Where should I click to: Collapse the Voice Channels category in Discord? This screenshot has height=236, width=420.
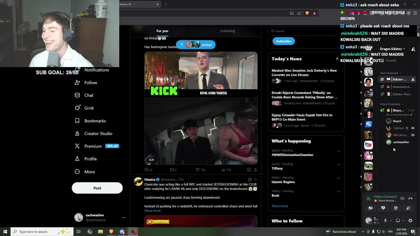click(x=391, y=104)
